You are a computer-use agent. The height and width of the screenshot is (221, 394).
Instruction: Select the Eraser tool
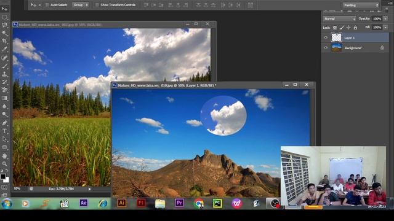tap(4, 90)
